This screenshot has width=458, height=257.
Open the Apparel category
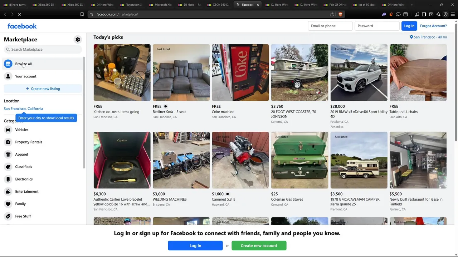tap(42, 155)
